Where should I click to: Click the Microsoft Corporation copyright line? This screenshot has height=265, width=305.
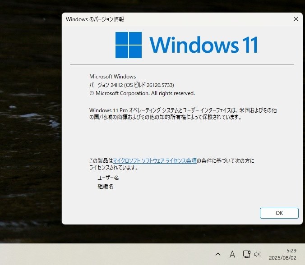click(x=142, y=93)
